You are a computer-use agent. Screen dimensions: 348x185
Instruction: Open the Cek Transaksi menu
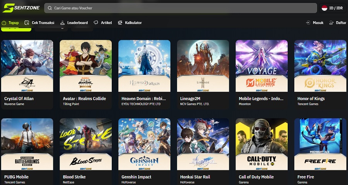tap(39, 23)
